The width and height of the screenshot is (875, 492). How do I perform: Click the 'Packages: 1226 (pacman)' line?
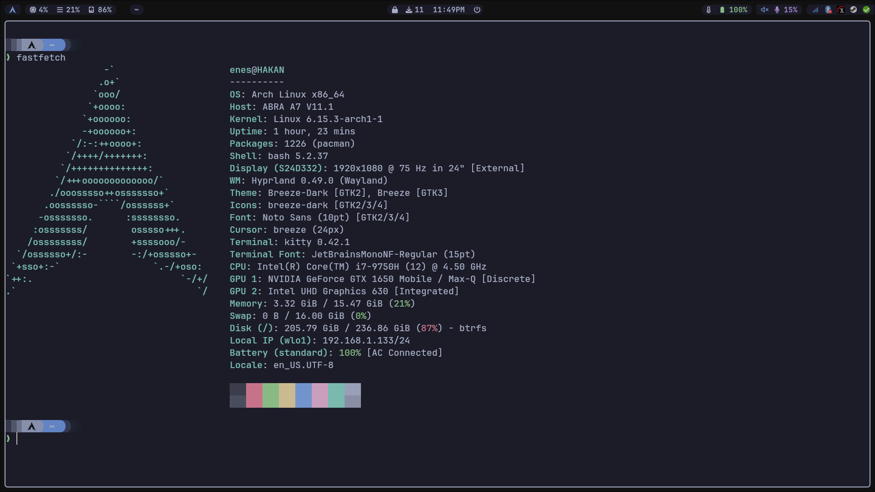(x=293, y=144)
